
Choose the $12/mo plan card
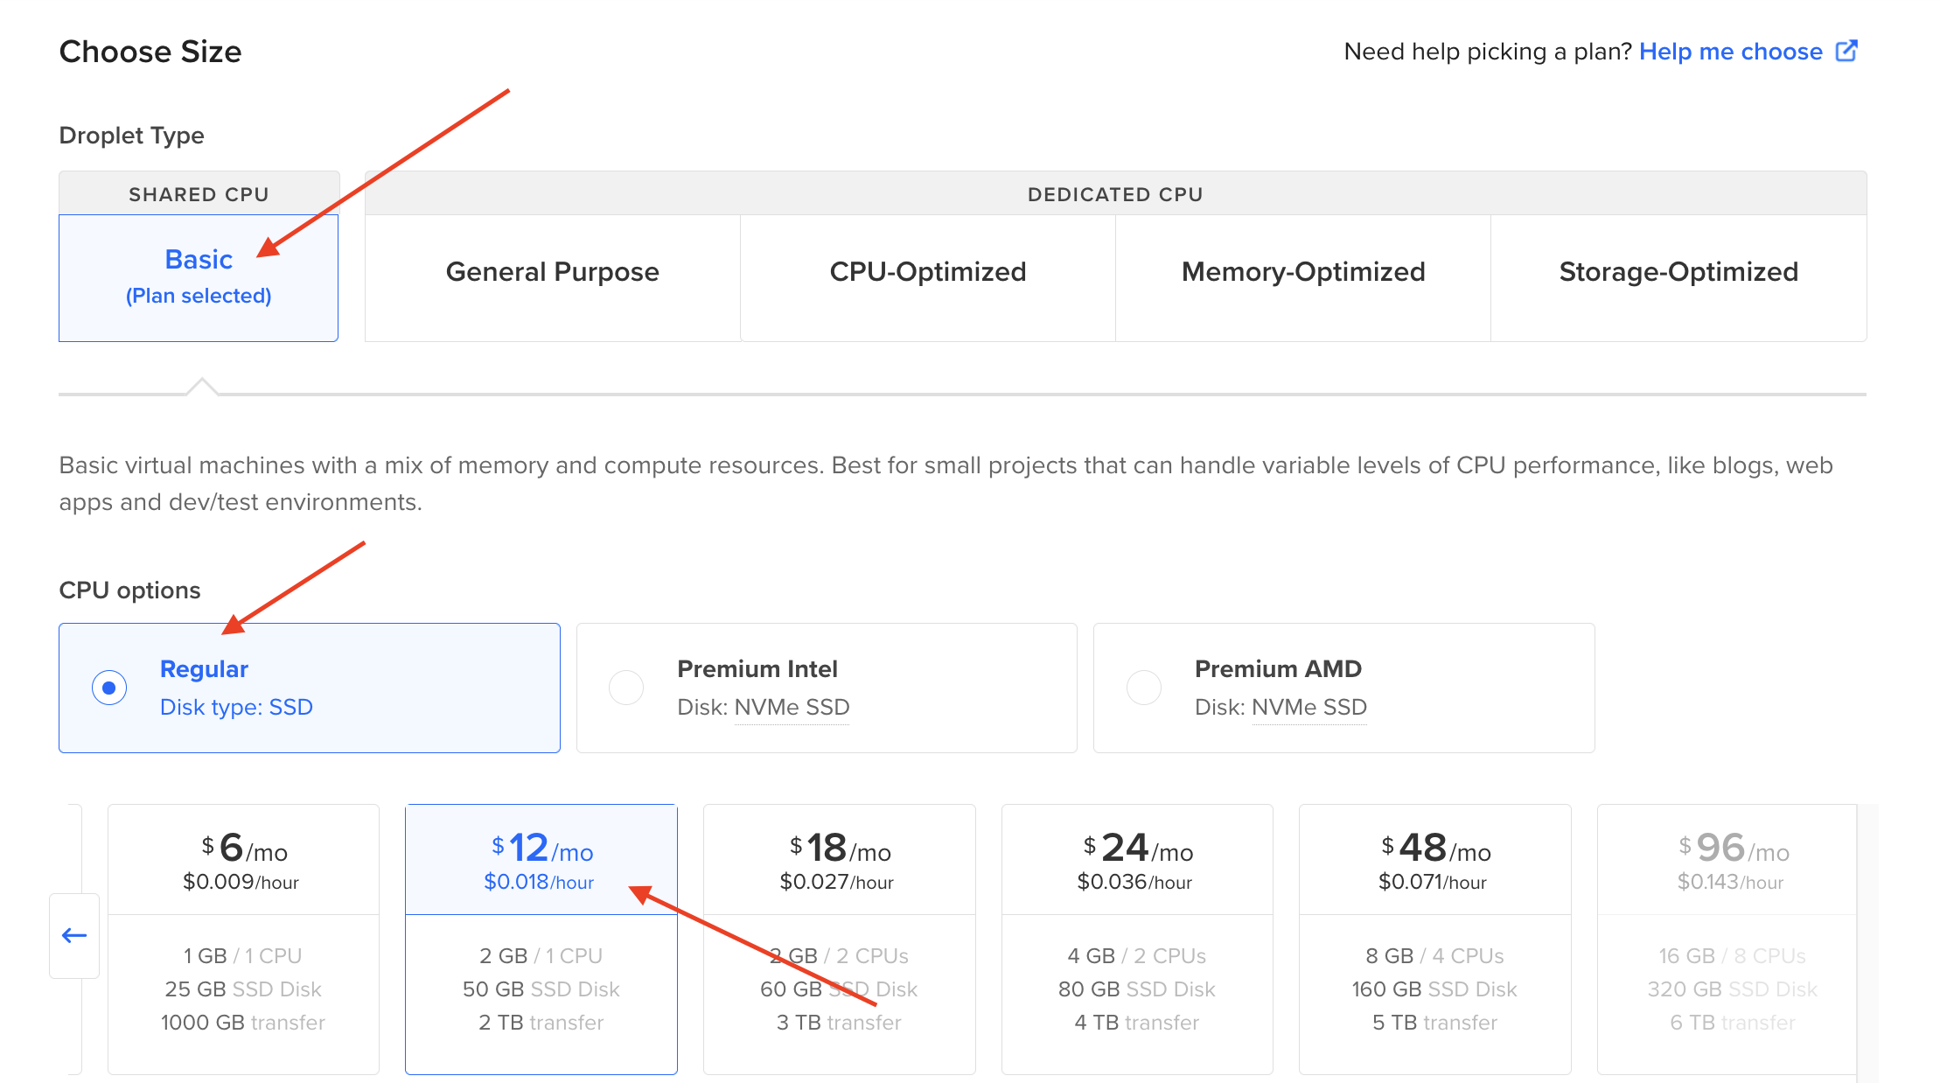(x=541, y=939)
